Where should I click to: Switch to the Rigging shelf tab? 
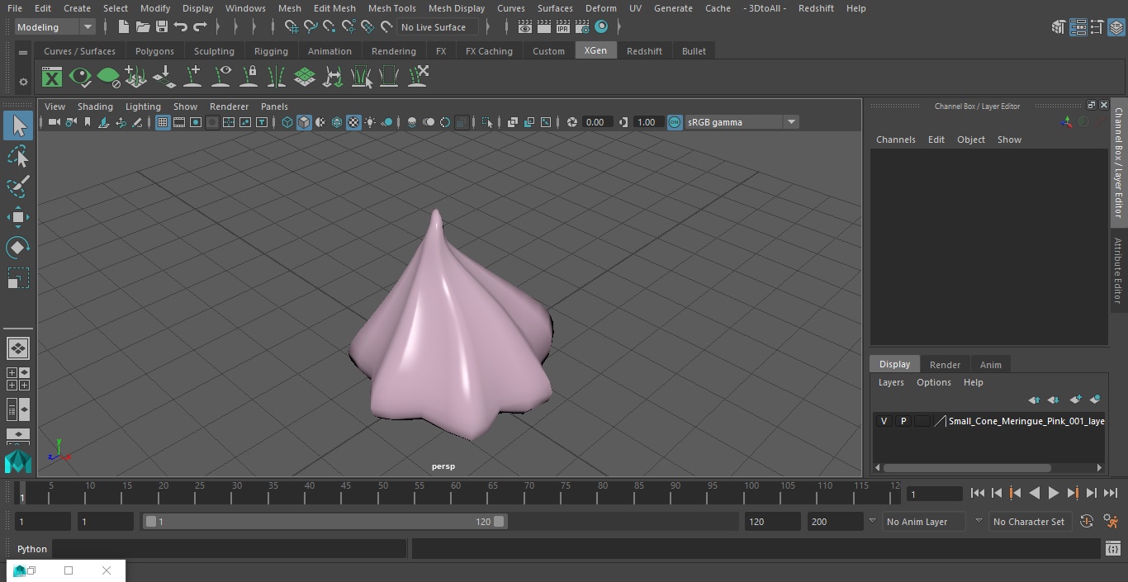271,51
